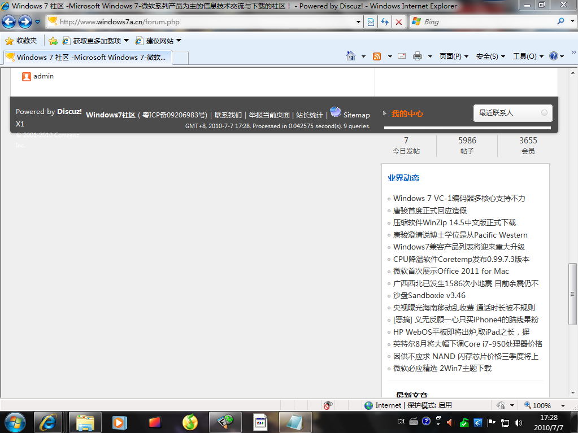578x433 pixels.
Task: Click the Windows Start orb
Action: (x=15, y=422)
